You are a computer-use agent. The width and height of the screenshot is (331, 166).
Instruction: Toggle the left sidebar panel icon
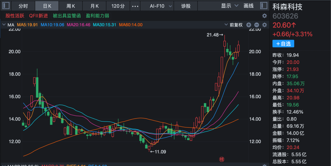point(6,6)
